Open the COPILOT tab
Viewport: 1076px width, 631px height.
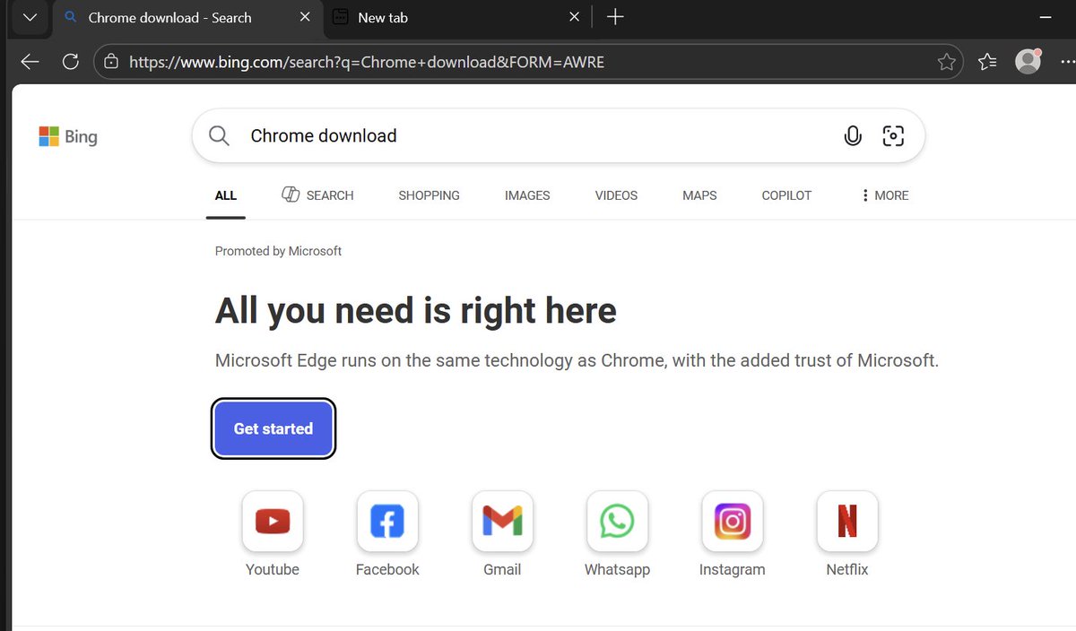(786, 195)
